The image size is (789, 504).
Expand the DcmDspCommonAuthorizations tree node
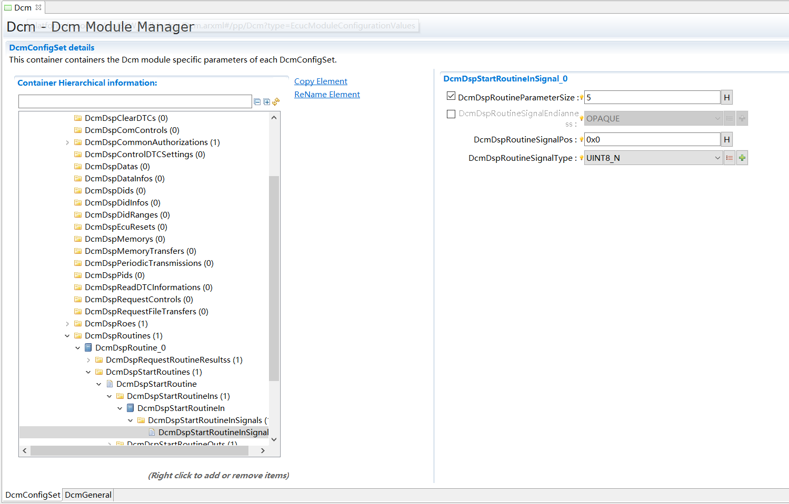pyautogui.click(x=67, y=142)
